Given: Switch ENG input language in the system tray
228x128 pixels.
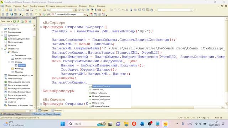Looking at the screenshot, I should point(190,124).
